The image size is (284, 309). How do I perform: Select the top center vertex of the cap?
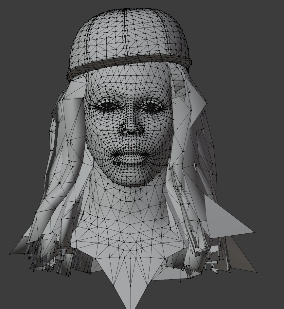[x=126, y=9]
